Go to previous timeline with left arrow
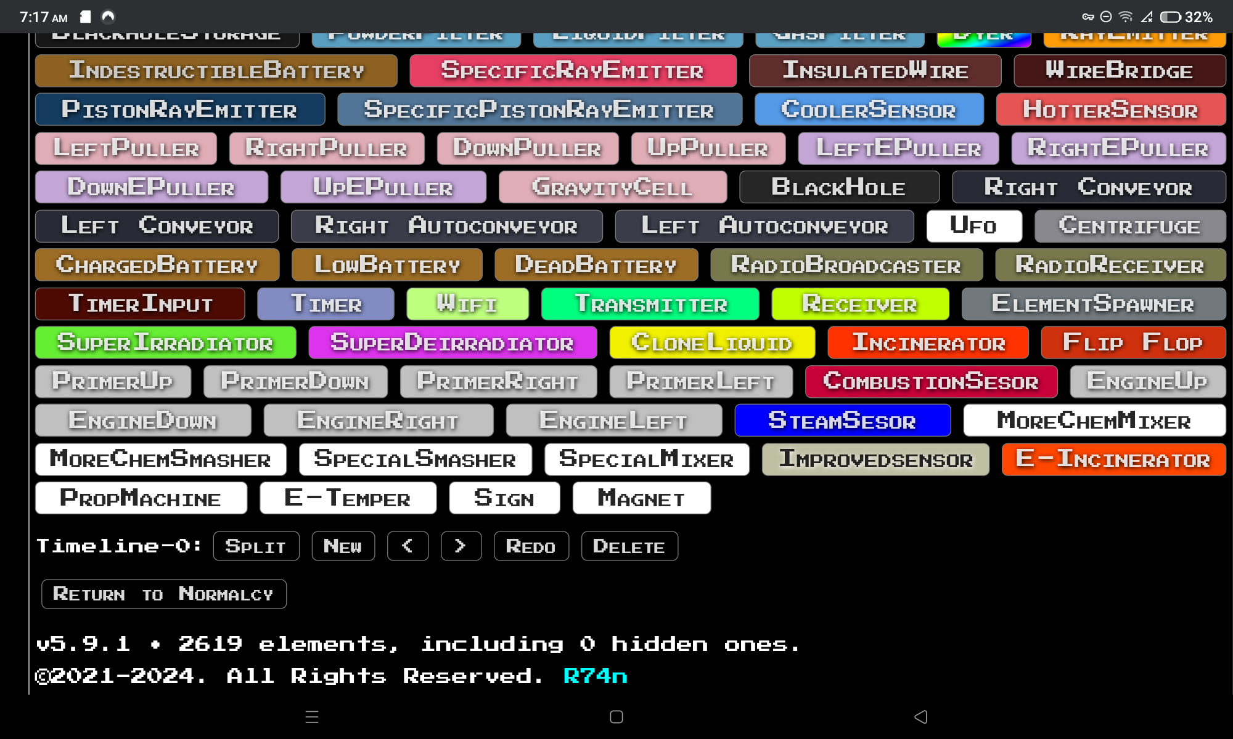This screenshot has width=1233, height=739. pyautogui.click(x=408, y=546)
